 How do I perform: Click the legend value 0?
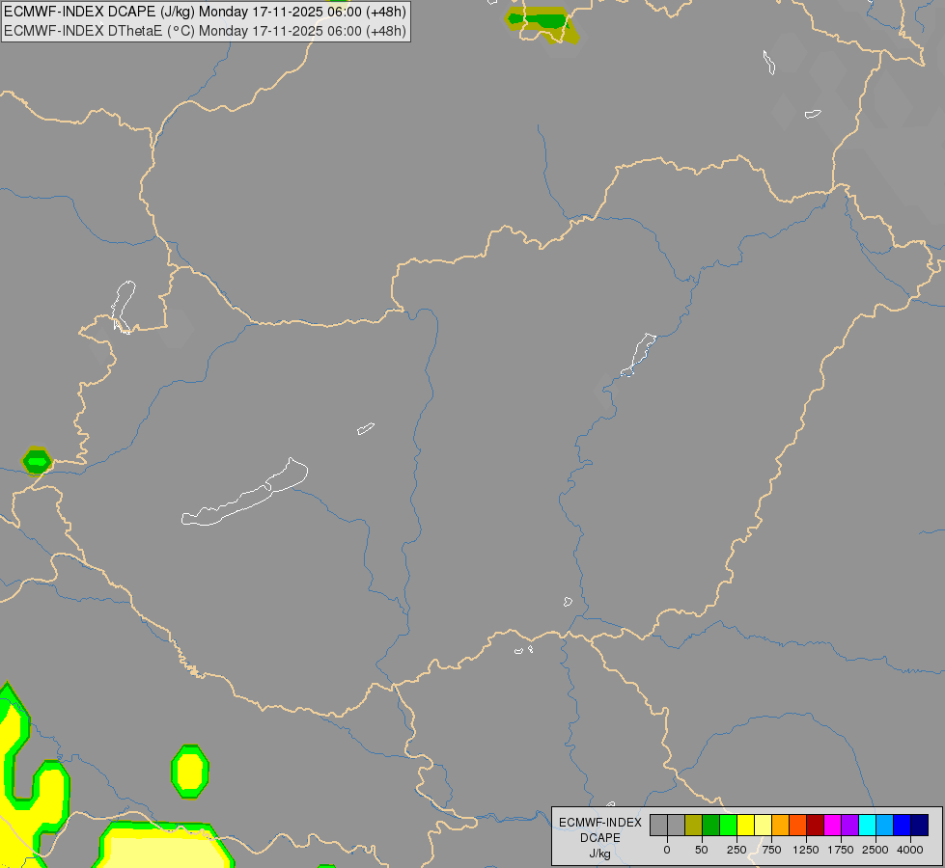pyautogui.click(x=667, y=850)
